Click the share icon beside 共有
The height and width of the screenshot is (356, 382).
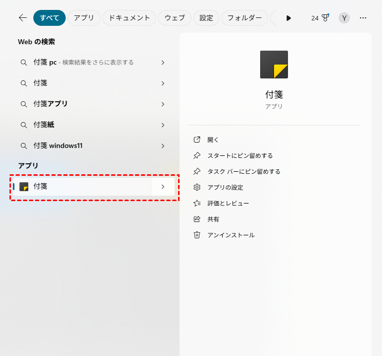click(x=197, y=219)
